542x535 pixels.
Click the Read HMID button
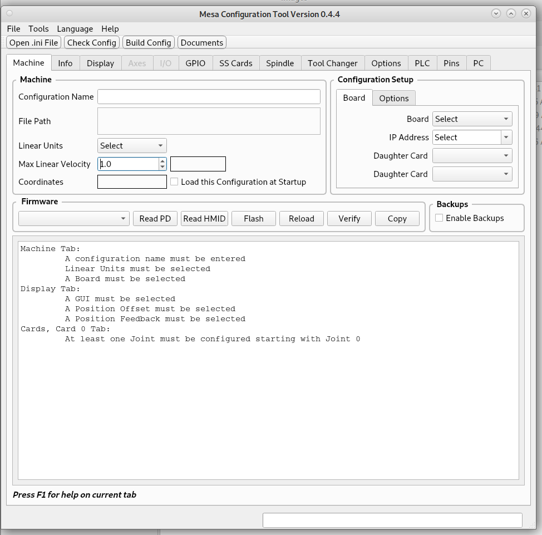pyautogui.click(x=204, y=219)
